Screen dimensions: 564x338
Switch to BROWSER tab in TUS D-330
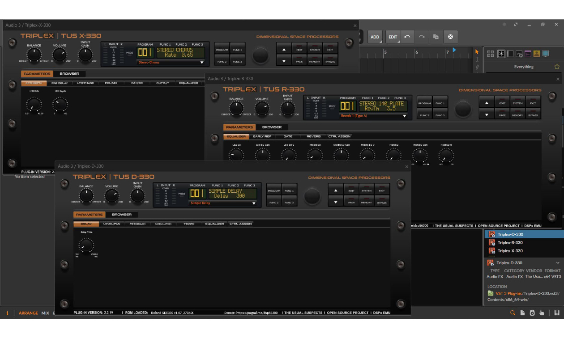(122, 215)
